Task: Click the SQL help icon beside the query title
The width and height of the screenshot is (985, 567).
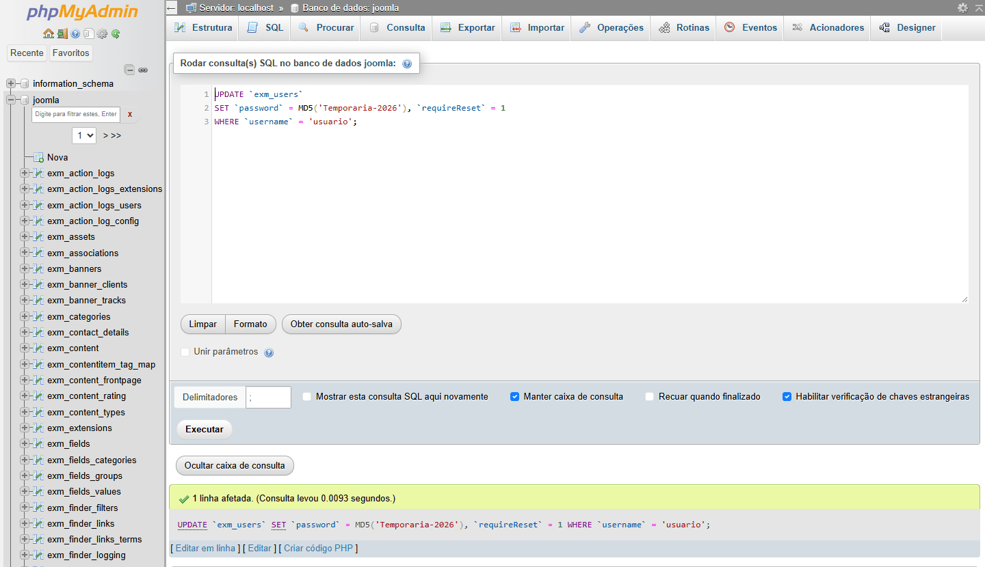Action: [407, 64]
